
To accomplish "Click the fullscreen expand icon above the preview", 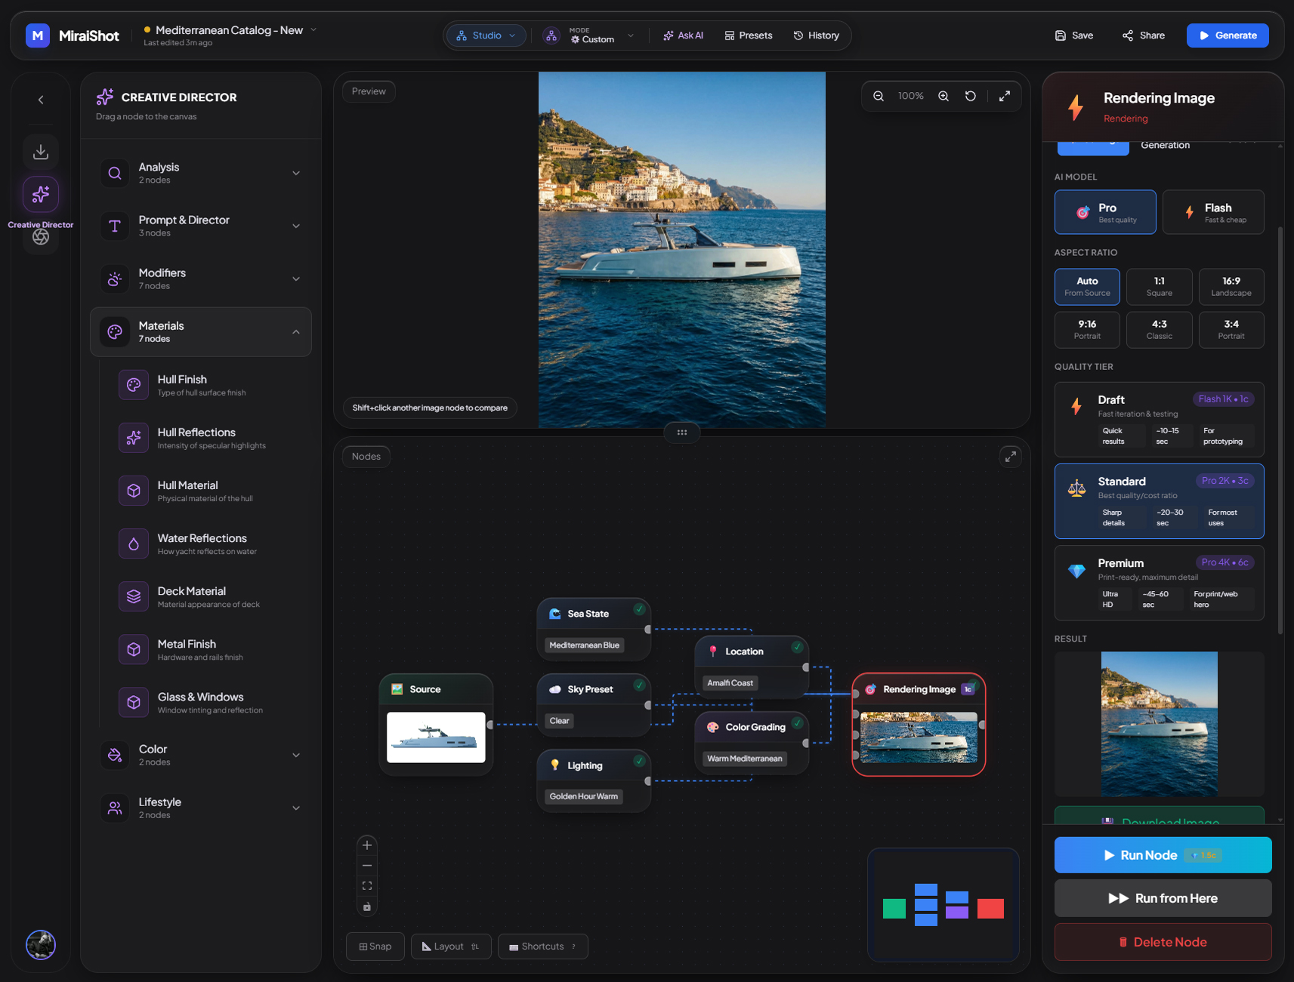I will tap(1005, 96).
